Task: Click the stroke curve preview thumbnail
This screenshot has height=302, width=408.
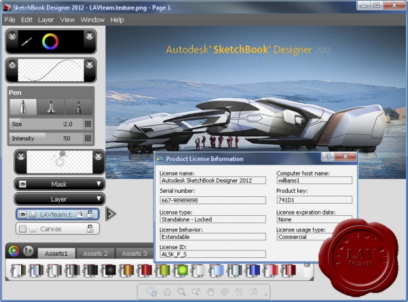Action: coord(51,70)
